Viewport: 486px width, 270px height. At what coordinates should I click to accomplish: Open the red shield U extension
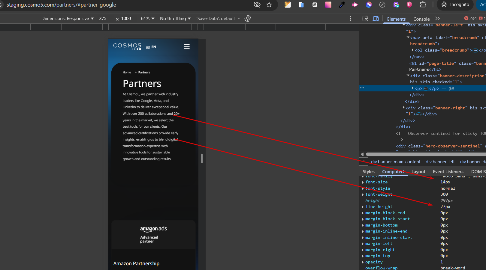coord(409,4)
